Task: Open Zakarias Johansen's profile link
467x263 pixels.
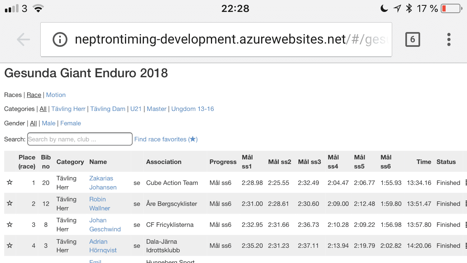Action: coord(103,182)
